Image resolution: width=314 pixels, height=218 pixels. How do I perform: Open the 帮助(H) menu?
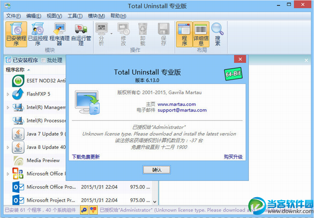pyautogui.click(x=118, y=16)
